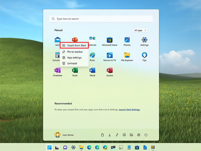Choose Pin to taskbar in context menu
This screenshot has height=151, width=201.
point(74,52)
